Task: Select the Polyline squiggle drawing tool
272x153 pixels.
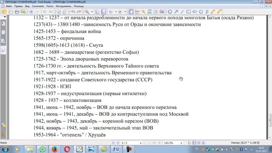Action: pos(207,11)
